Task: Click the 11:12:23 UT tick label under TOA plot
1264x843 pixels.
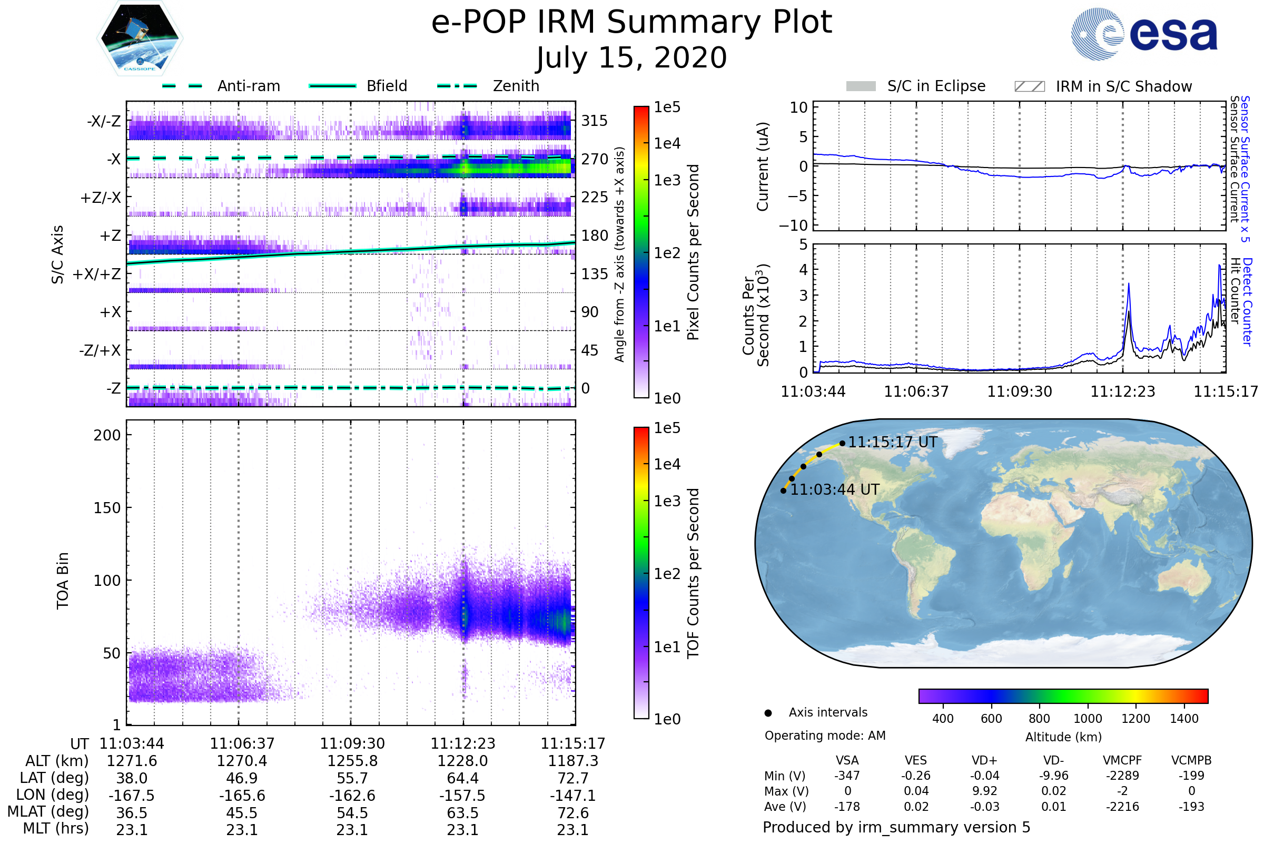Action: click(x=463, y=743)
